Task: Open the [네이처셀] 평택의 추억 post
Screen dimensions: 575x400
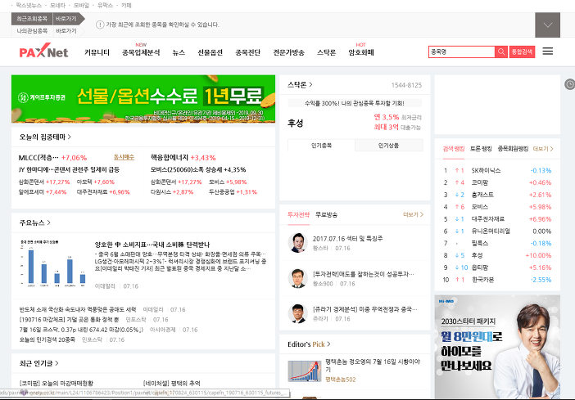Action: tap(172, 383)
